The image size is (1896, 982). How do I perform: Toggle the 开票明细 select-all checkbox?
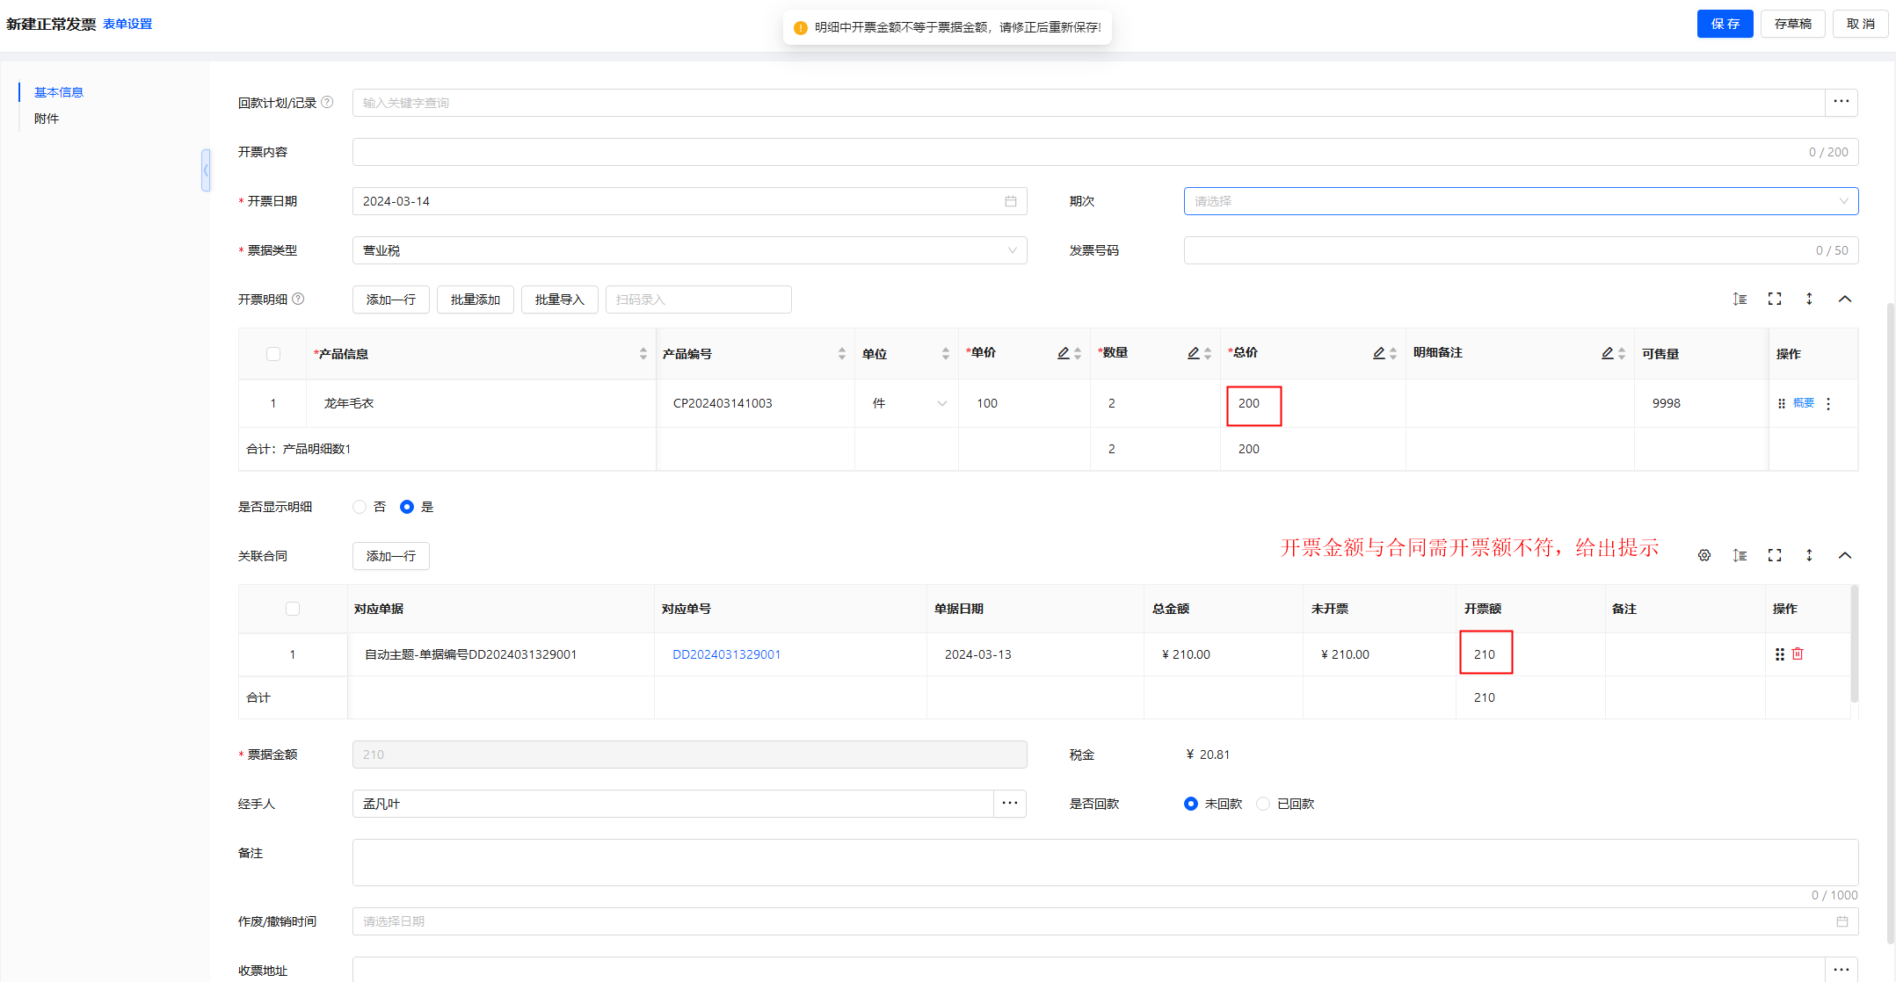273,354
